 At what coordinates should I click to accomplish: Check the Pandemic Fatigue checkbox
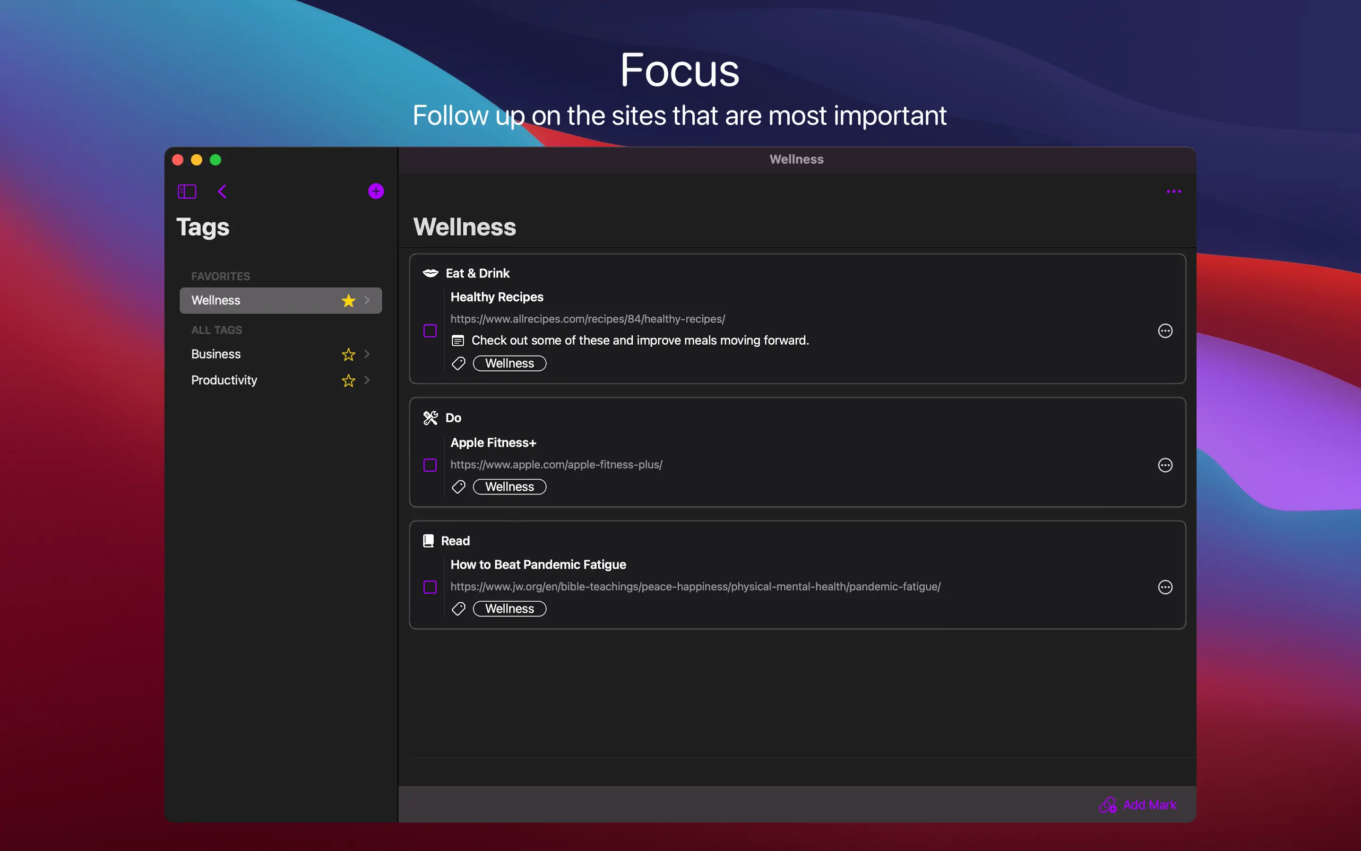[x=430, y=587]
